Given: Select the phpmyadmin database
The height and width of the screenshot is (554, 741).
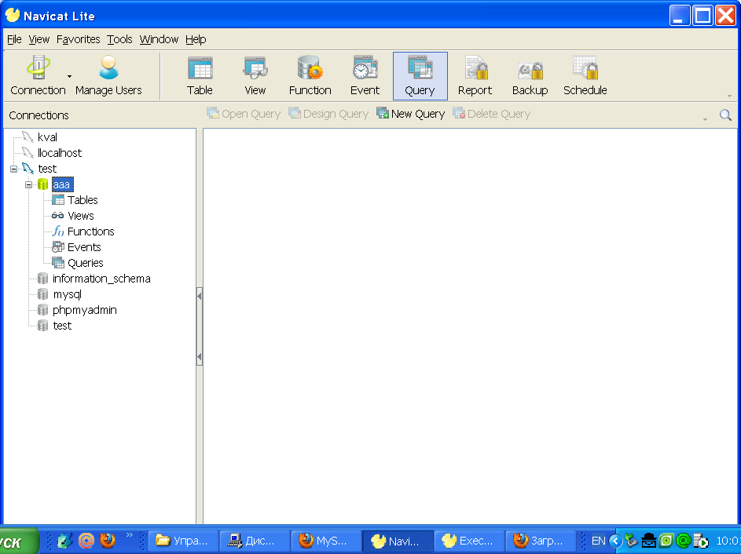Looking at the screenshot, I should (x=85, y=310).
